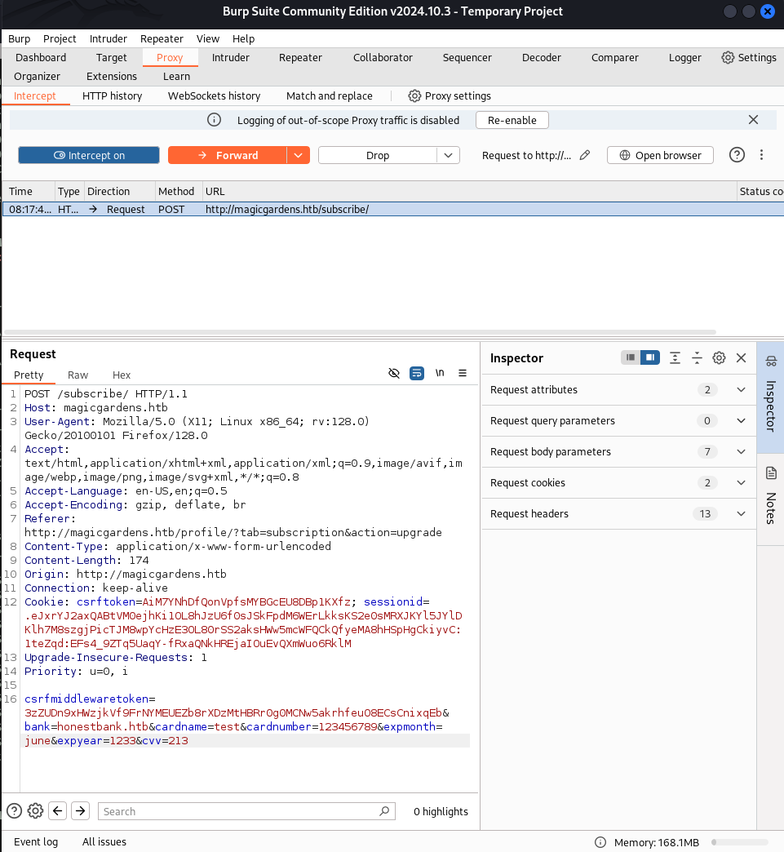Switch Request view to Raw
The width and height of the screenshot is (784, 852).
(x=78, y=375)
